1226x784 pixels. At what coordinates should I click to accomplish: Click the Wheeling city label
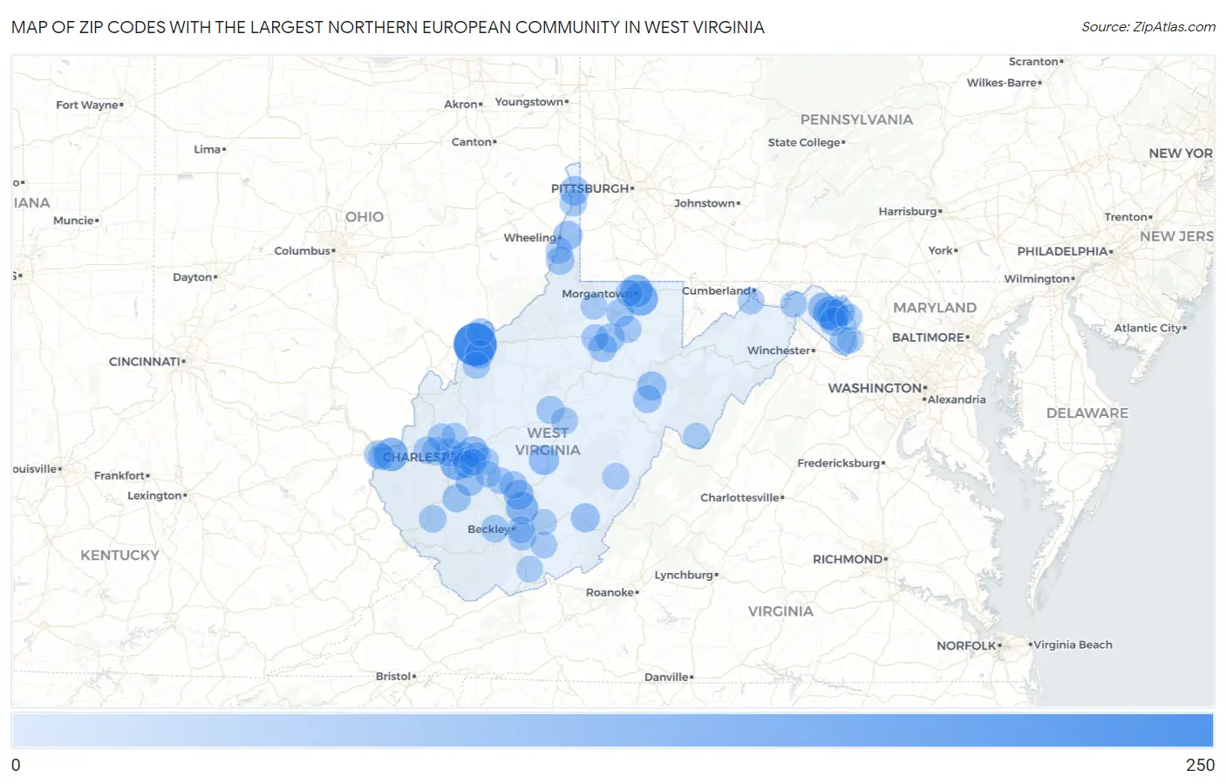pos(529,237)
